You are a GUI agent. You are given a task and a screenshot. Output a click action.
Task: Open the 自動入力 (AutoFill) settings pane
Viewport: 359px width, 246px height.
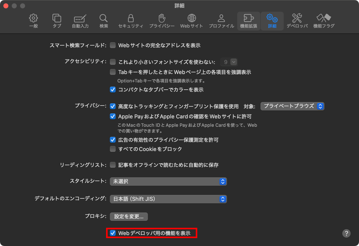[x=80, y=21]
